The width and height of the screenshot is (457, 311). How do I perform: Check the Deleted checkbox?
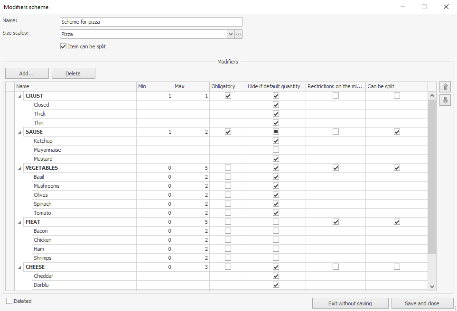tap(9, 301)
